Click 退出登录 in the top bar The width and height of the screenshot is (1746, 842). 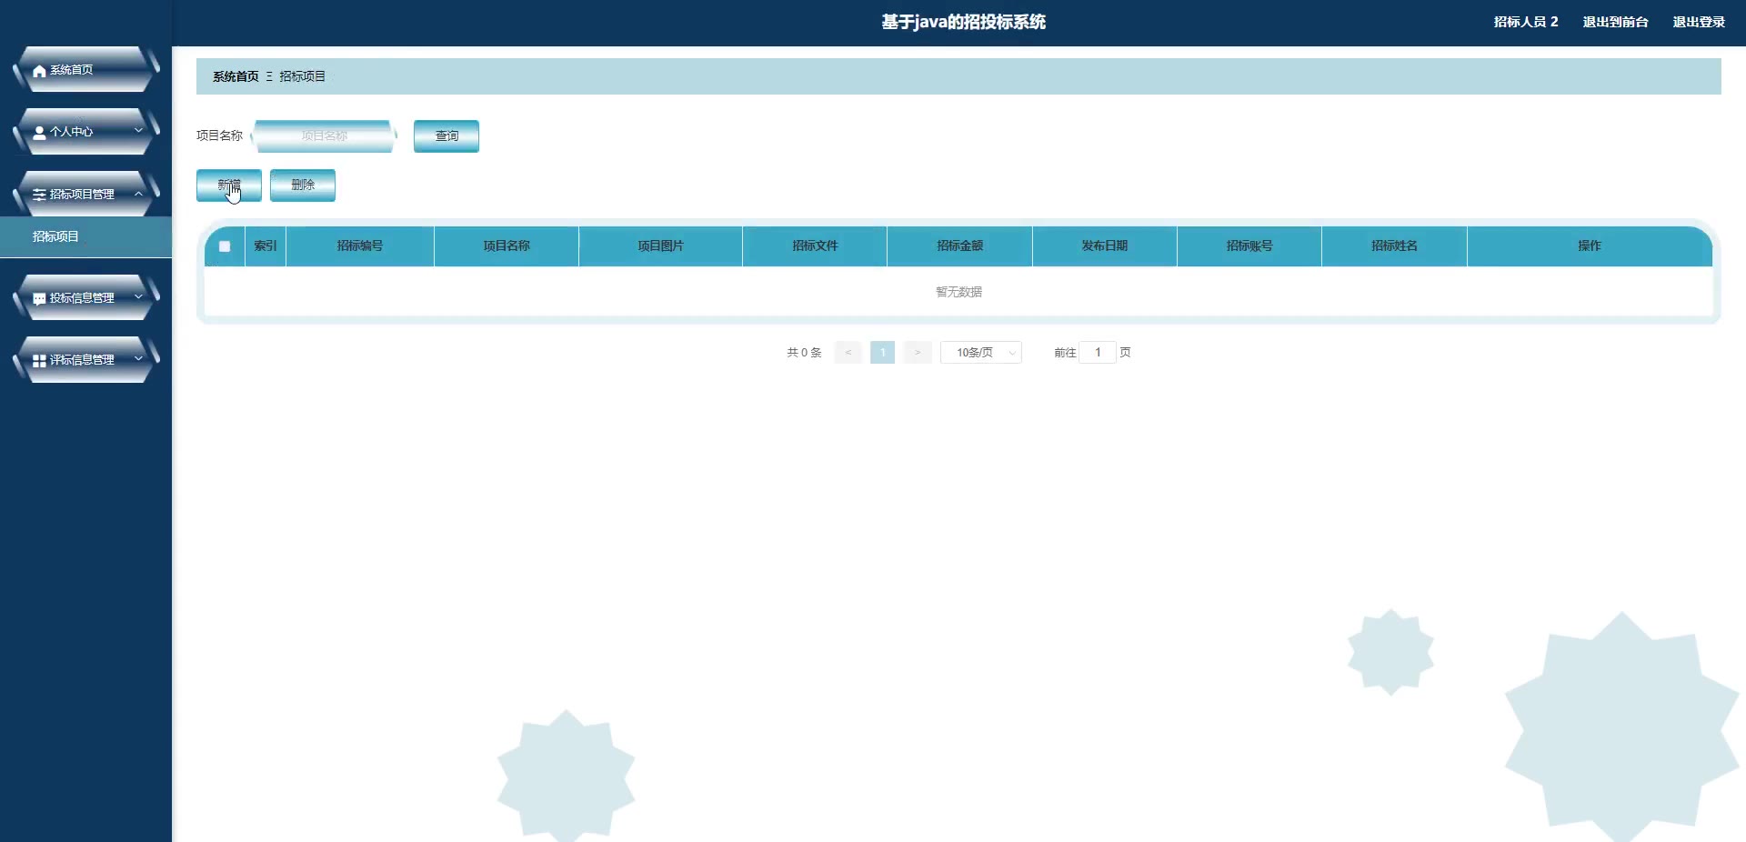[x=1699, y=22]
